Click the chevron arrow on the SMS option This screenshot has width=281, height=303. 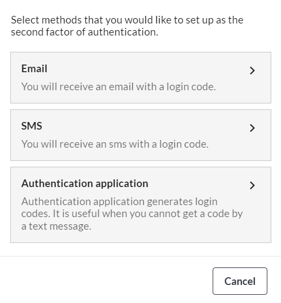tap(252, 128)
